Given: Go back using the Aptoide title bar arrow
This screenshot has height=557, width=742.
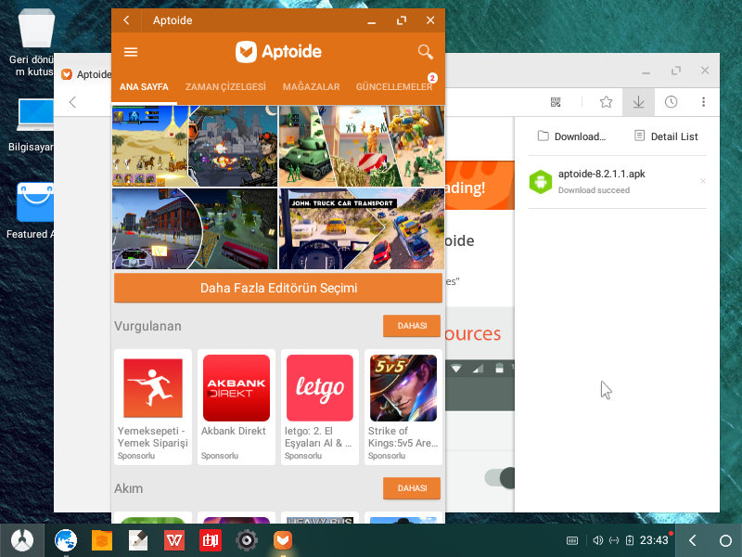Looking at the screenshot, I should click(126, 20).
